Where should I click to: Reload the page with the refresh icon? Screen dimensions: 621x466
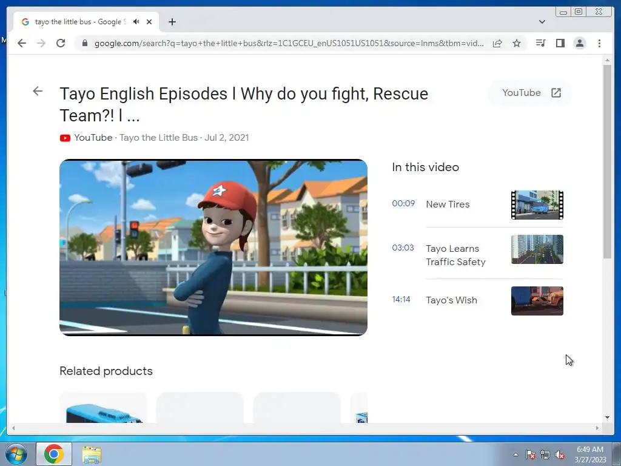coord(61,43)
